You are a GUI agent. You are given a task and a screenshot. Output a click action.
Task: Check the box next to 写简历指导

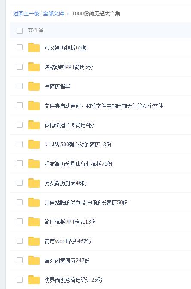(x=20, y=86)
